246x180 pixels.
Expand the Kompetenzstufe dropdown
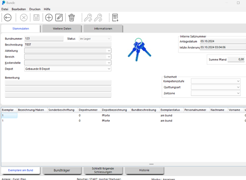pyautogui.click(x=238, y=81)
